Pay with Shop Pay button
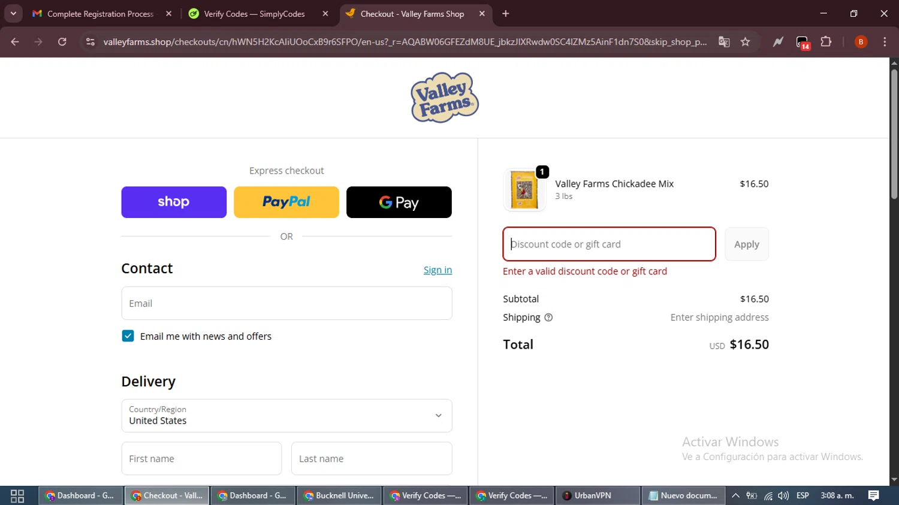The height and width of the screenshot is (505, 899). pyautogui.click(x=174, y=202)
